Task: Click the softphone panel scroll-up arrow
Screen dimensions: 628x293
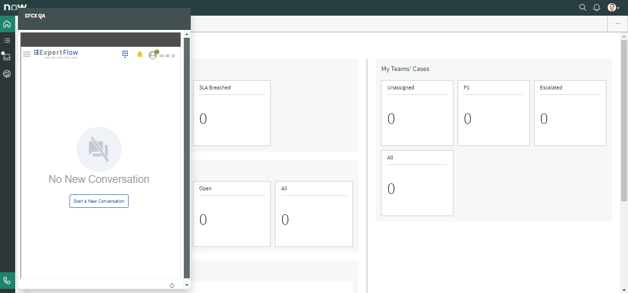Action: click(187, 35)
